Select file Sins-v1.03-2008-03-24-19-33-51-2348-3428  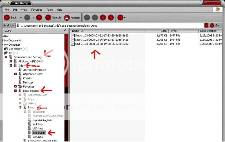pos(102,40)
